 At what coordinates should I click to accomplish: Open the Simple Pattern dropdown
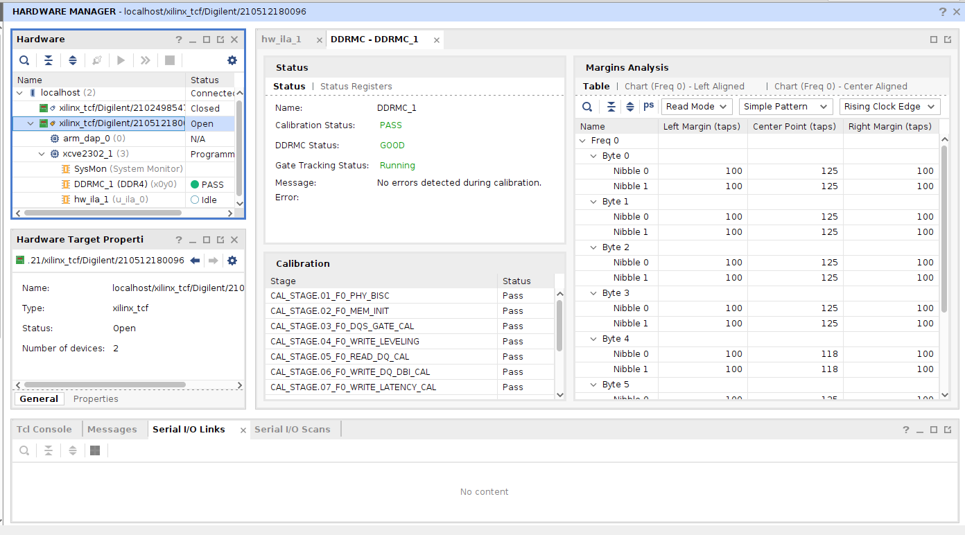785,107
